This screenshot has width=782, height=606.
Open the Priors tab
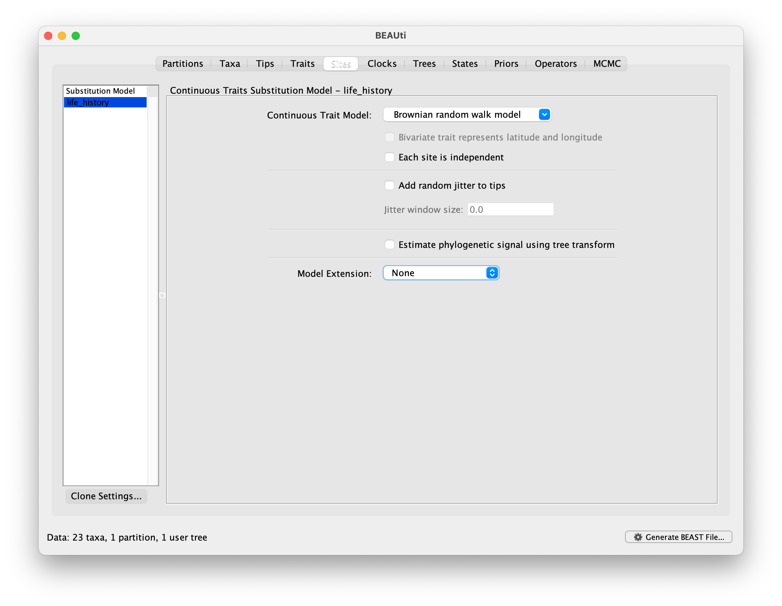pos(506,64)
